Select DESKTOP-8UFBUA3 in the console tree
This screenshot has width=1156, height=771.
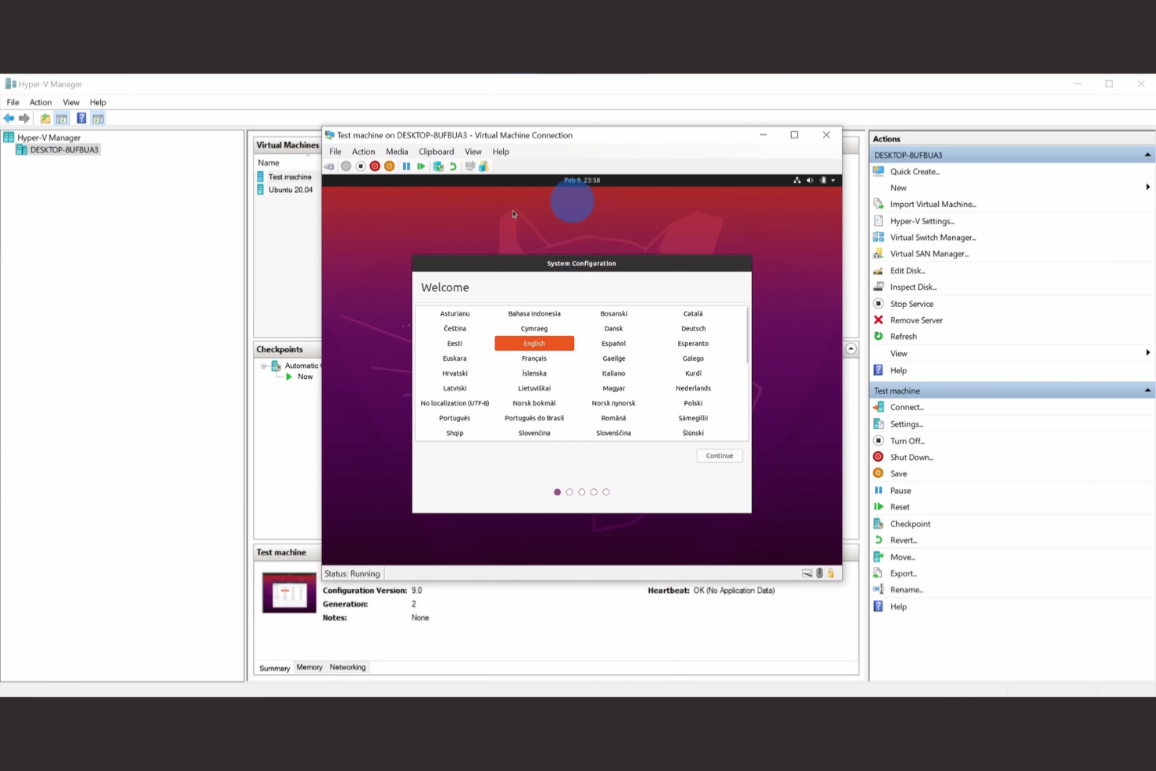64,150
